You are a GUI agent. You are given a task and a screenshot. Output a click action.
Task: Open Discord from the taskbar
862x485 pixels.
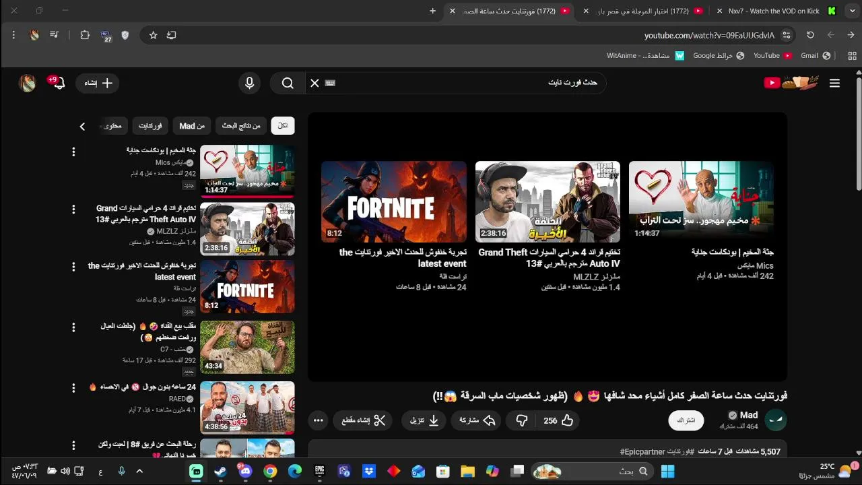245,471
